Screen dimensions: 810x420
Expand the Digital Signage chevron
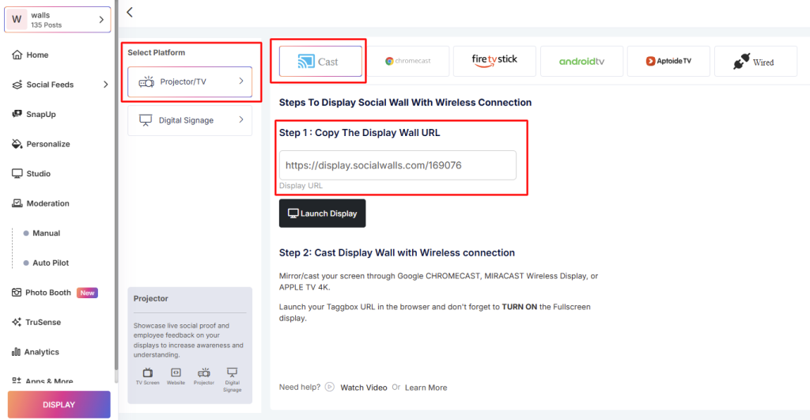tap(240, 120)
